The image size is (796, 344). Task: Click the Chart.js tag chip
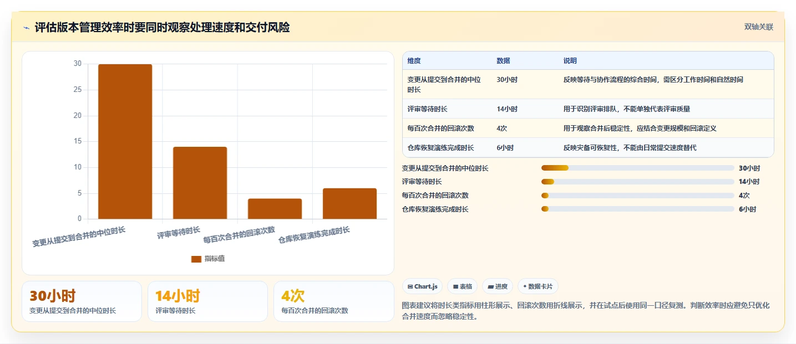(x=422, y=286)
